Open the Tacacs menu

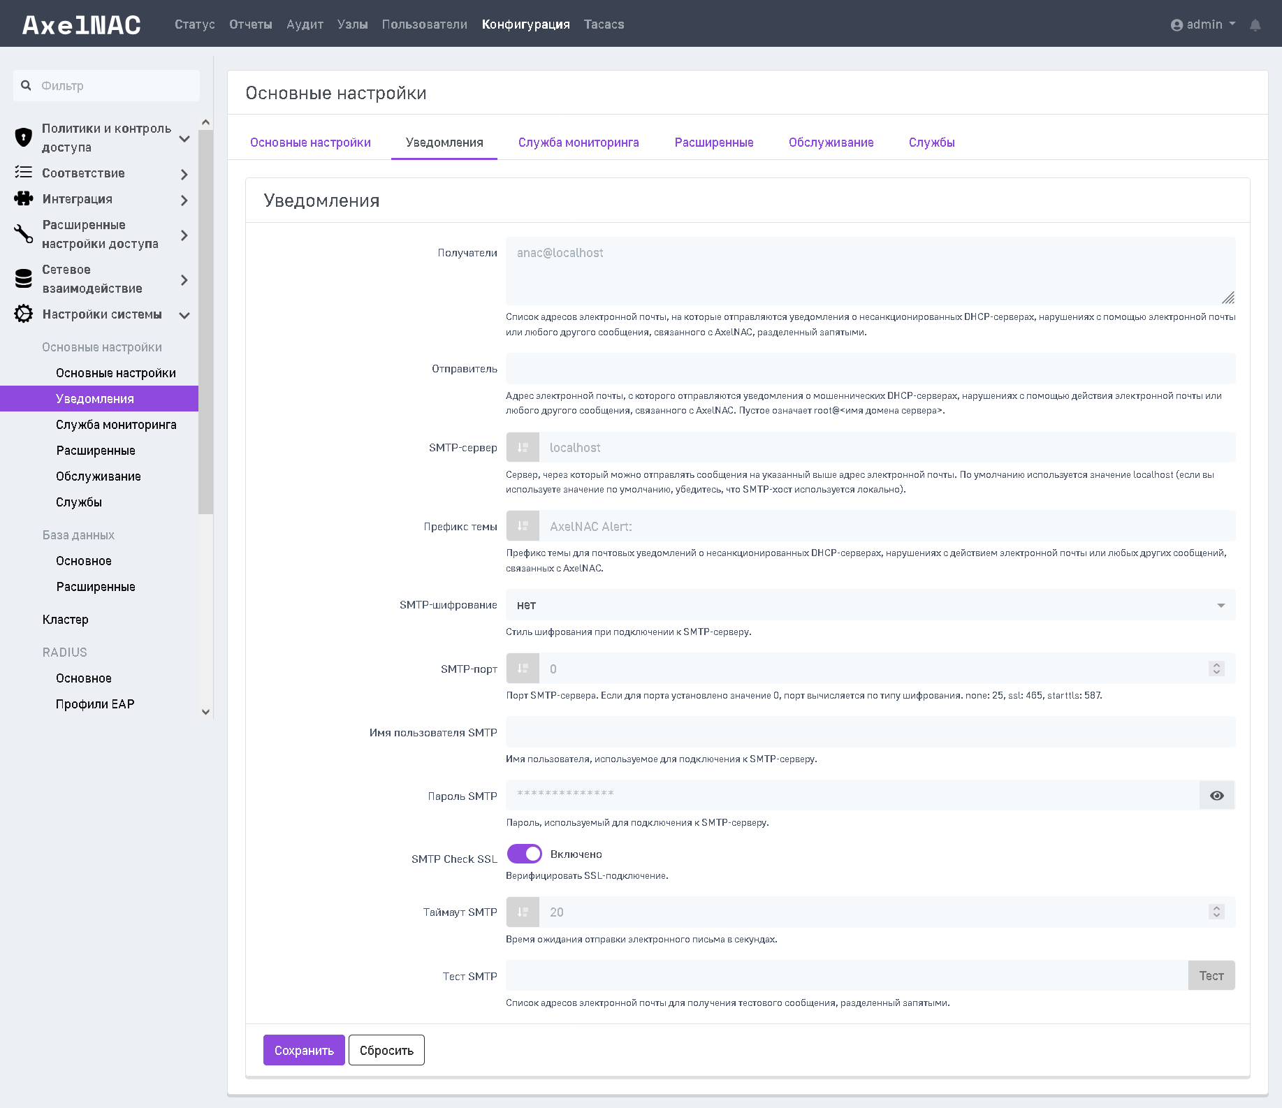coord(604,24)
